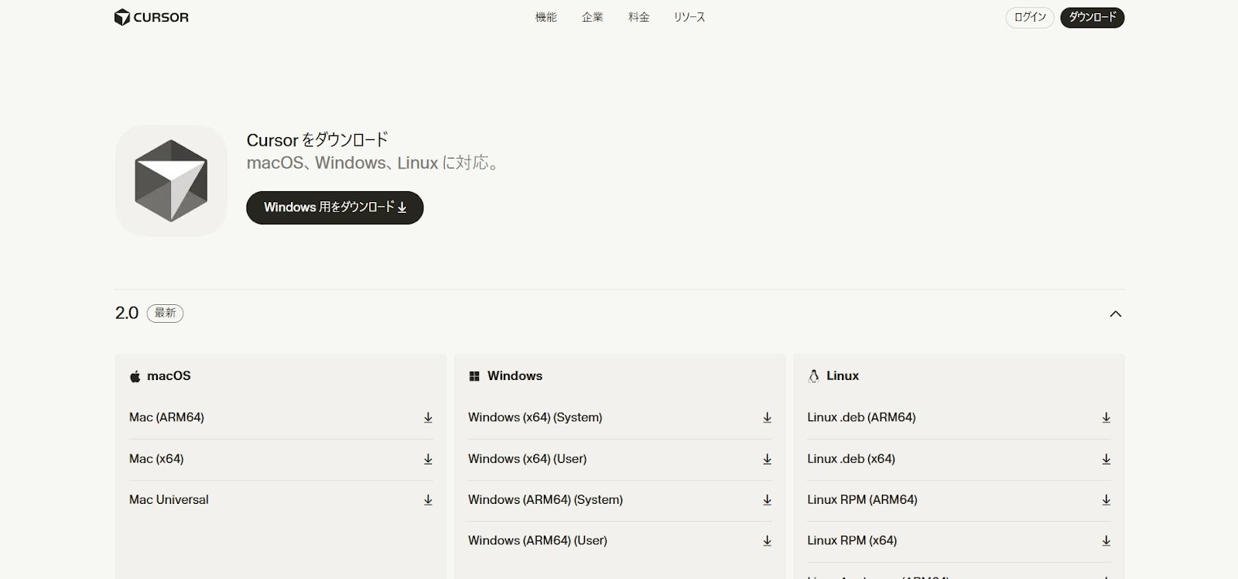Select Windows (ARM64) (System) link text

point(545,500)
